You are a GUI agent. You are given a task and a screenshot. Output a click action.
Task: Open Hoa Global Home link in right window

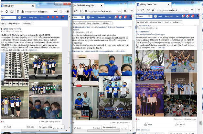tap(142, 32)
